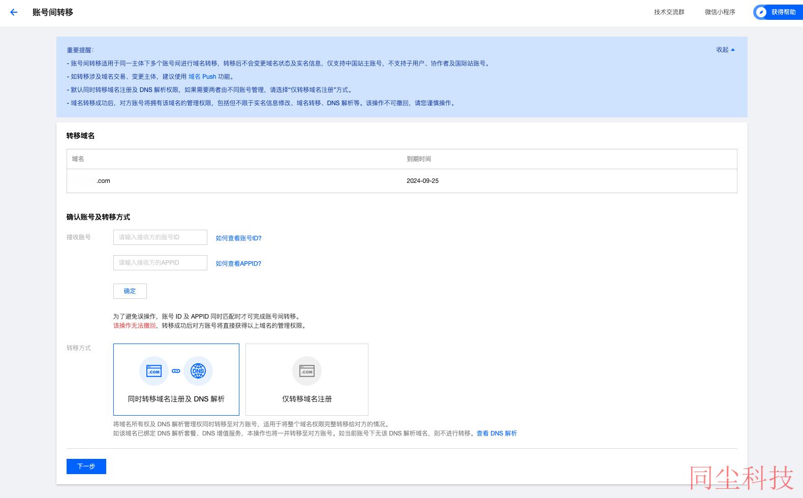Click the chain link icon between .COM and DNS

[176, 371]
